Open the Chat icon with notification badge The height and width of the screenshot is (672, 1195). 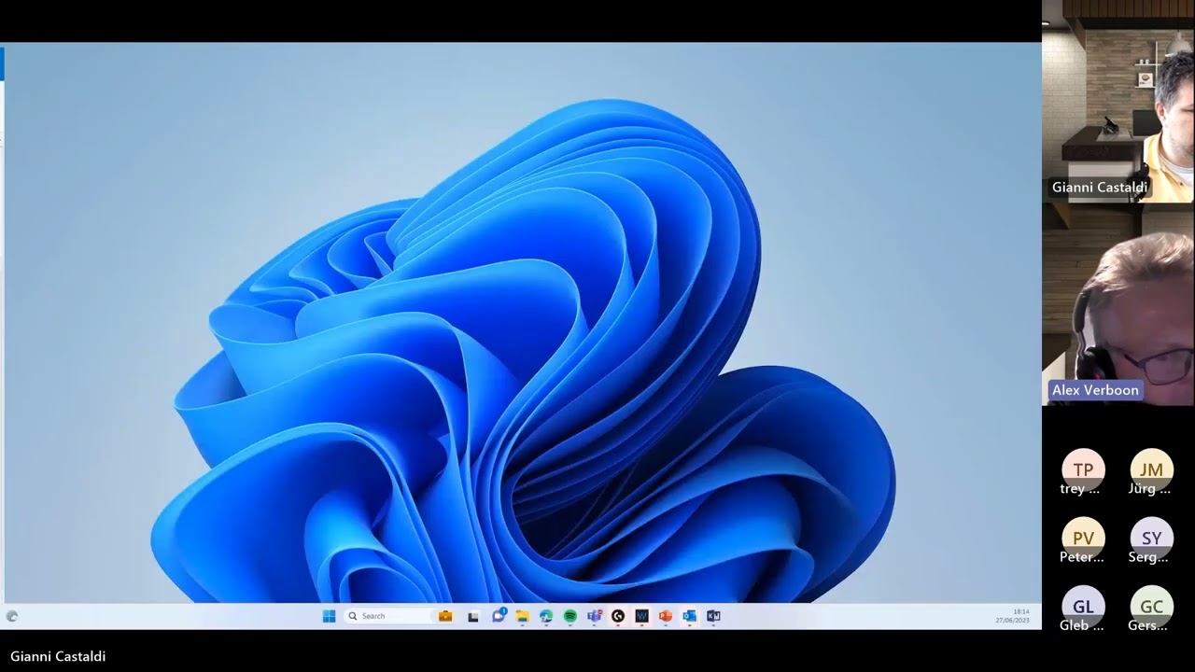499,616
